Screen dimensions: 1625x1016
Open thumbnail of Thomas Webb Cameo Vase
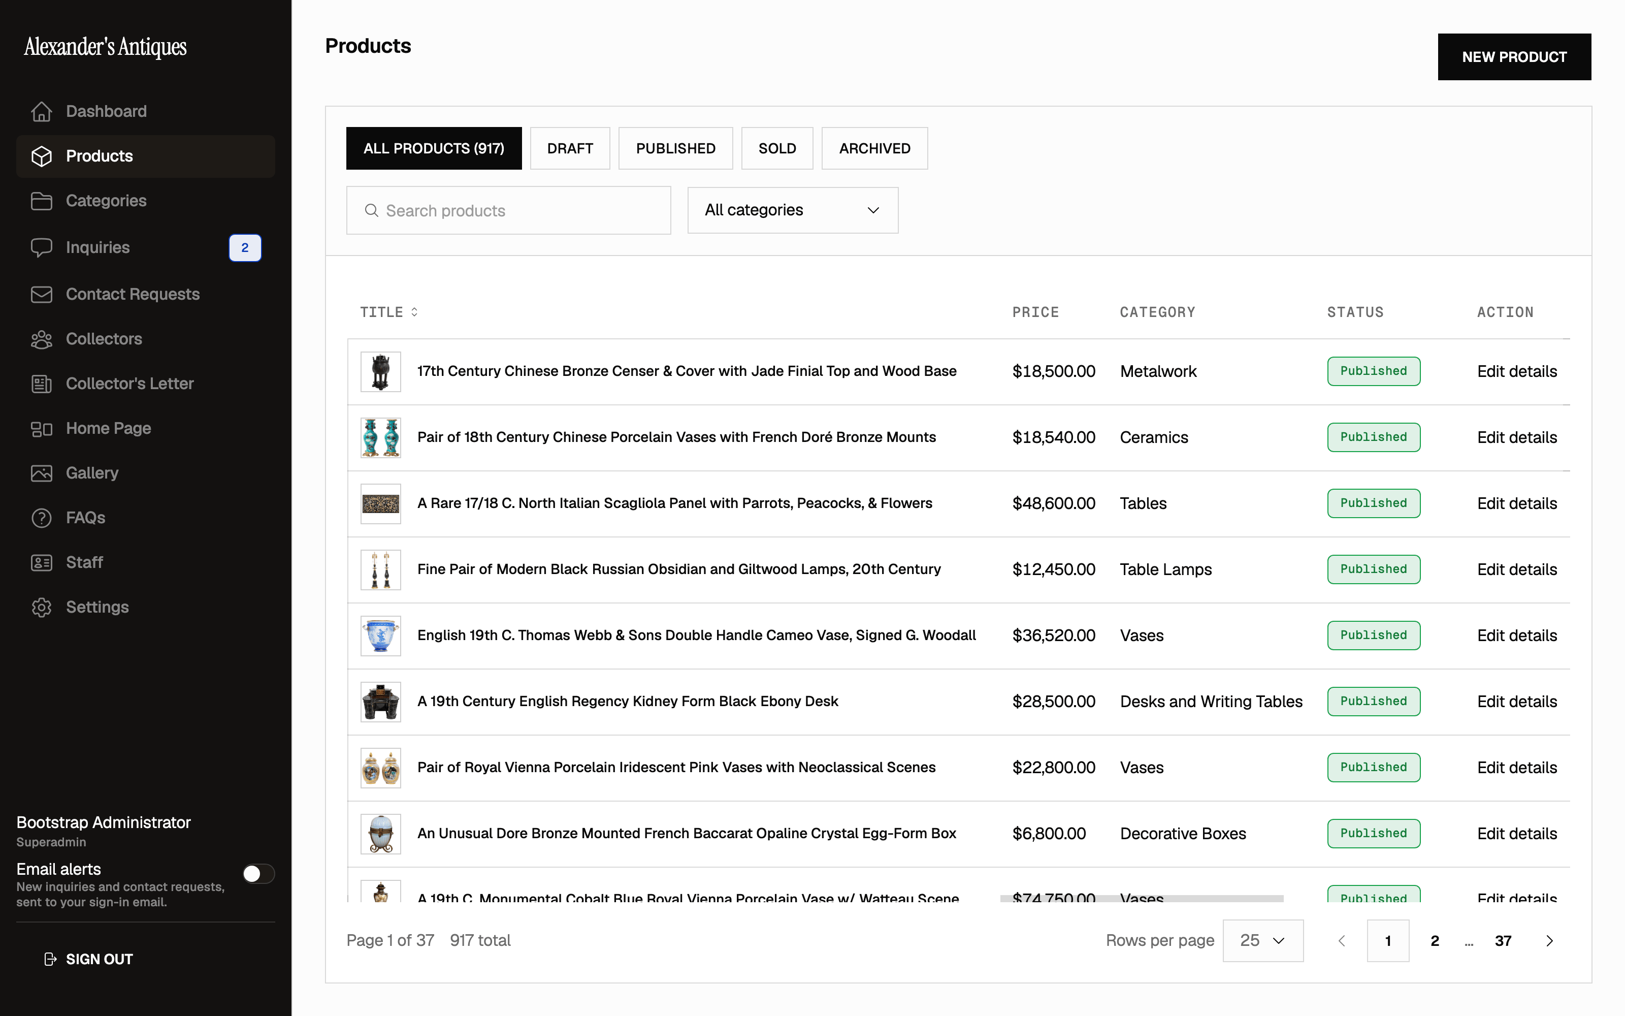pyautogui.click(x=381, y=636)
